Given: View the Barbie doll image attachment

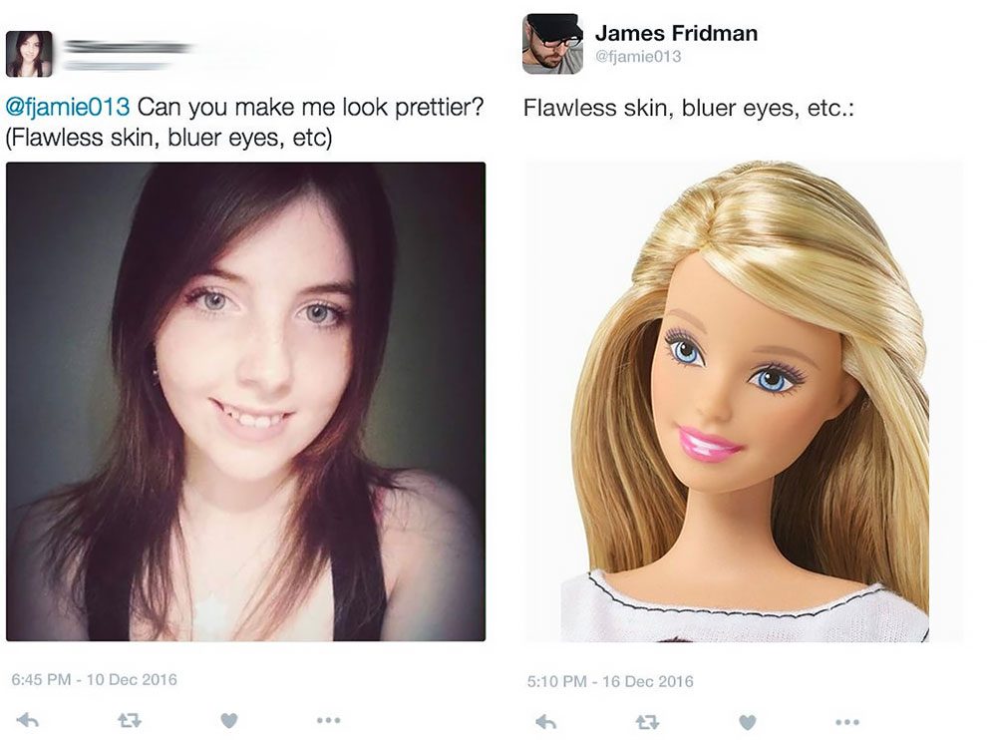Looking at the screenshot, I should coord(744,402).
